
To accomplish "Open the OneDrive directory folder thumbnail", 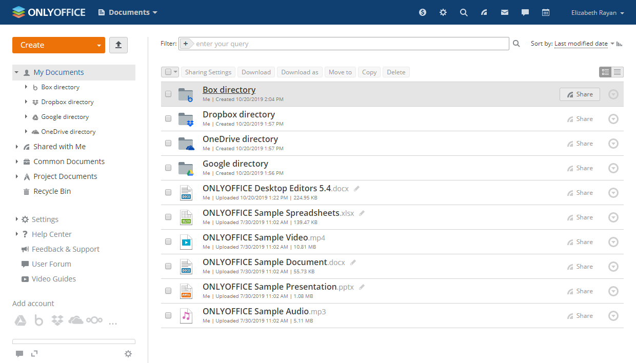I will tap(186, 144).
